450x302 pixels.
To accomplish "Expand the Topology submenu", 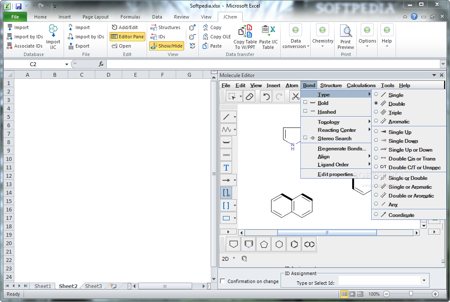I will (336, 122).
